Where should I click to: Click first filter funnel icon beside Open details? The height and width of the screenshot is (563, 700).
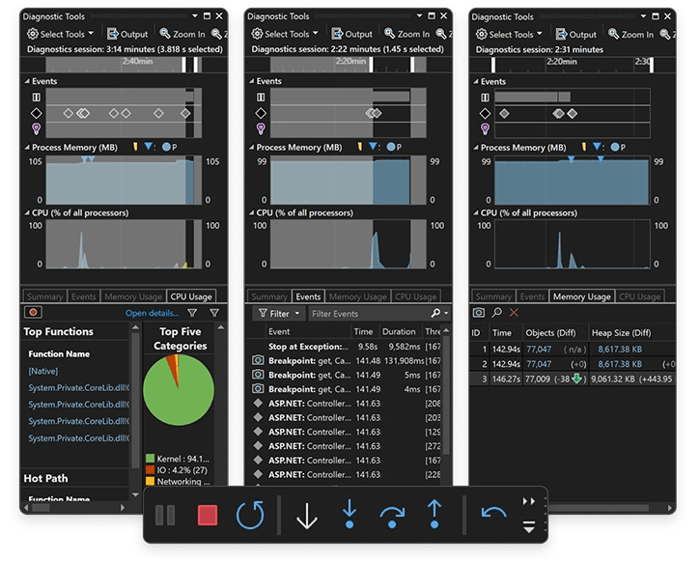(x=192, y=313)
